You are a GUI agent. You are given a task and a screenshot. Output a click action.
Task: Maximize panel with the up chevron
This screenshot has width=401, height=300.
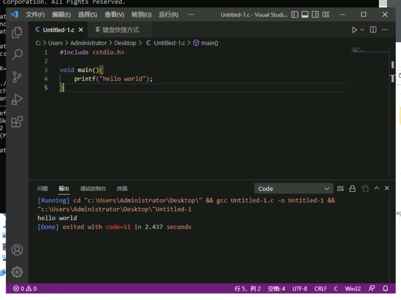[376, 188]
